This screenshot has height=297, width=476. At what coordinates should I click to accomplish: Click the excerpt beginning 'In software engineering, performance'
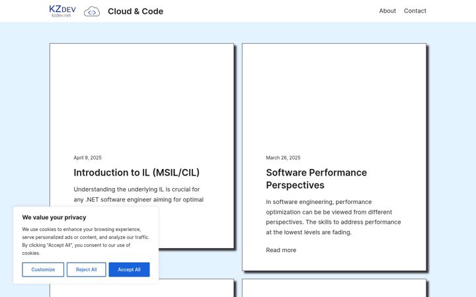(333, 217)
